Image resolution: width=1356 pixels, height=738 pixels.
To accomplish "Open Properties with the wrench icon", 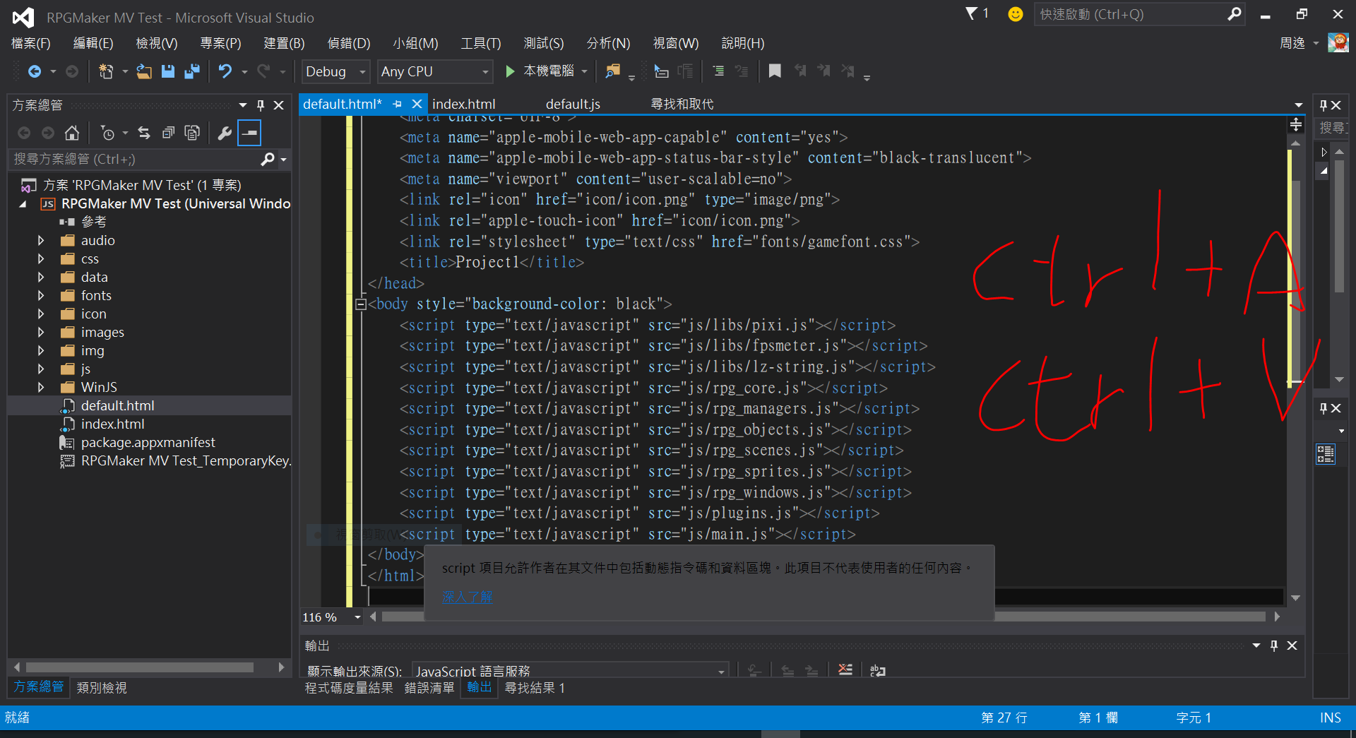I will pos(225,133).
